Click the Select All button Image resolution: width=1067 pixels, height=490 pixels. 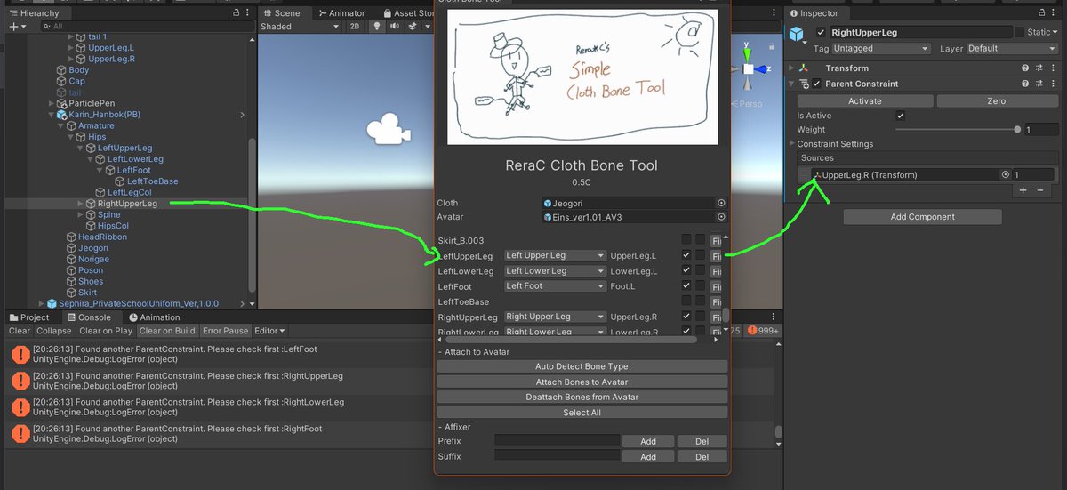[x=582, y=413]
